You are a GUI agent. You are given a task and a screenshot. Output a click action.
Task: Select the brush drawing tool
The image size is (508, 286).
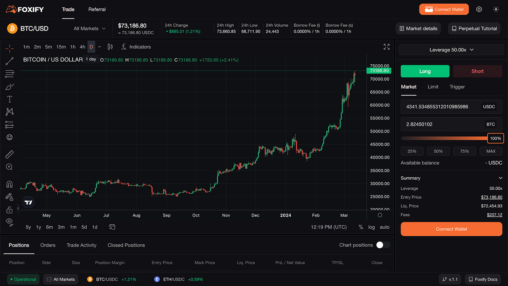9,86
